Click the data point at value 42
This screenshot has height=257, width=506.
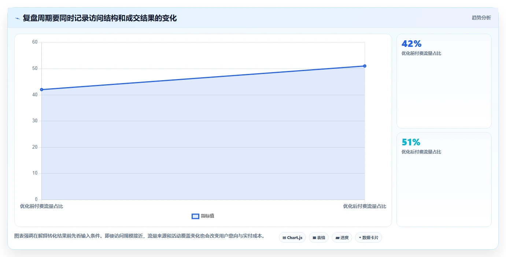pyautogui.click(x=41, y=90)
